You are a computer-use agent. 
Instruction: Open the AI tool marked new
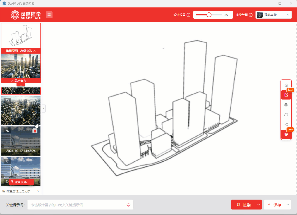tap(286, 134)
